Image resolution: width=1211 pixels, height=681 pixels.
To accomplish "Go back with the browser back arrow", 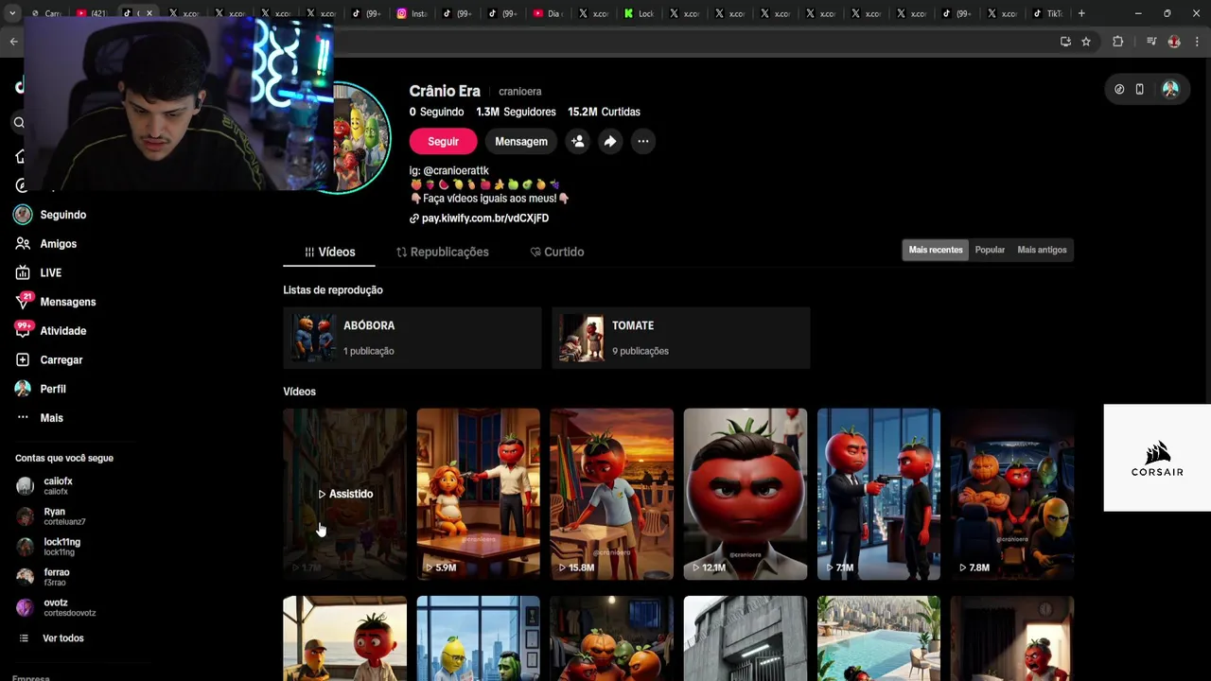I will tap(13, 42).
